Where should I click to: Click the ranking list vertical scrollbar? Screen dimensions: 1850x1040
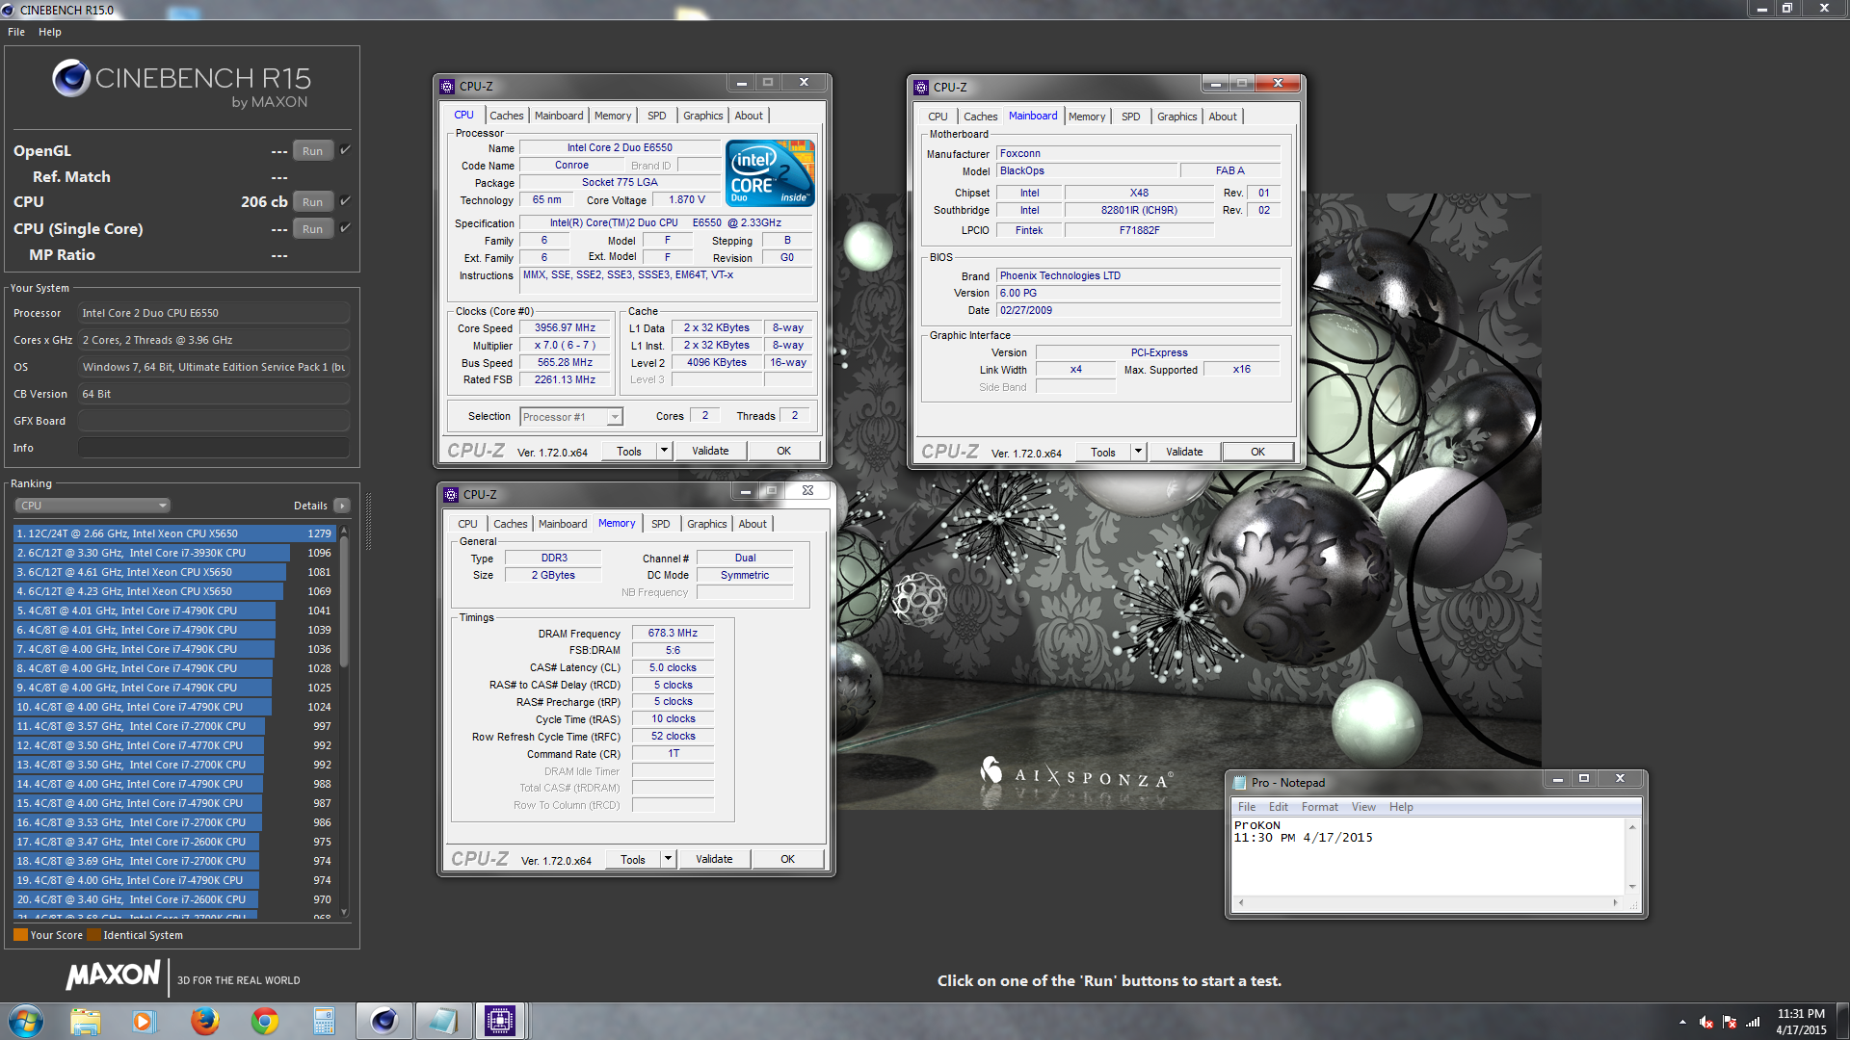click(344, 602)
